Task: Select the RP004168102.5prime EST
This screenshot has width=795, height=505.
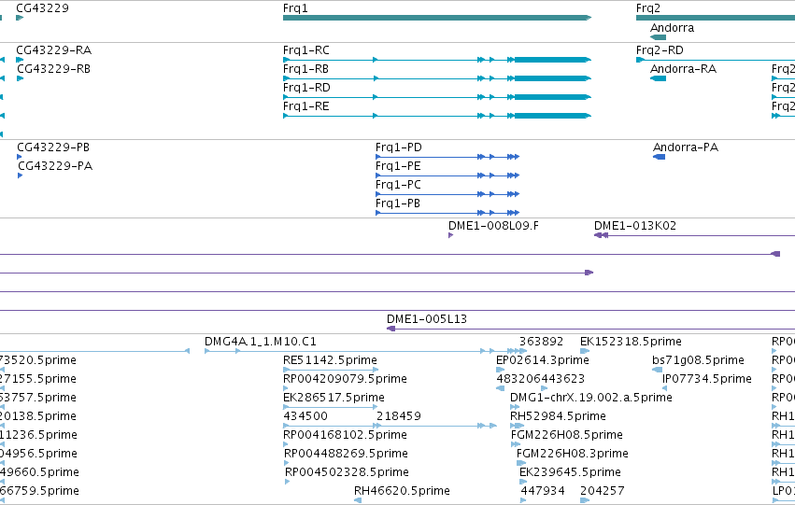Action: [x=286, y=444]
